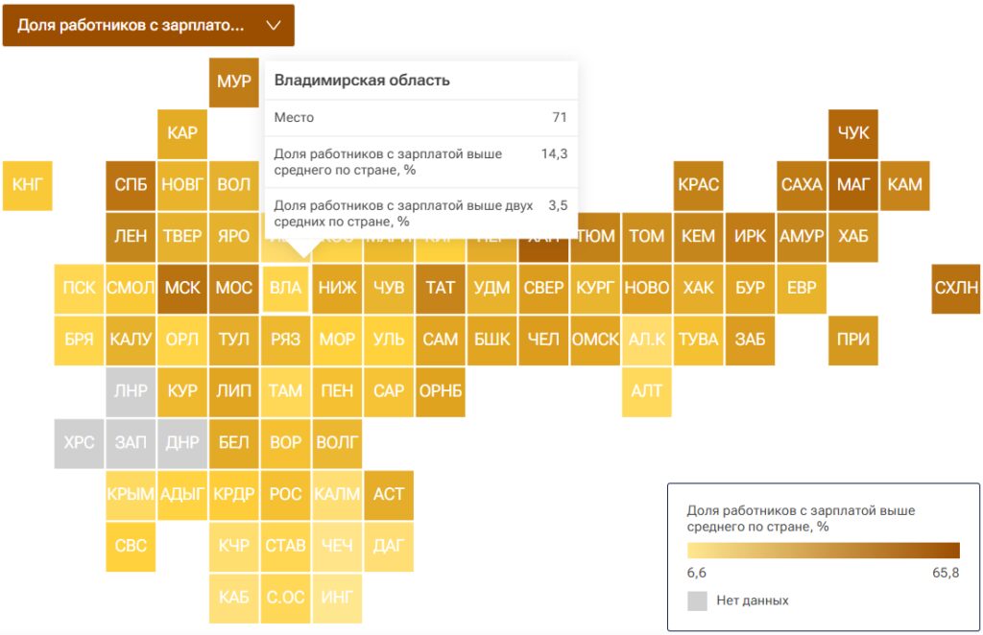Open the indicator dropdown at the top
This screenshot has width=983, height=635.
click(149, 25)
